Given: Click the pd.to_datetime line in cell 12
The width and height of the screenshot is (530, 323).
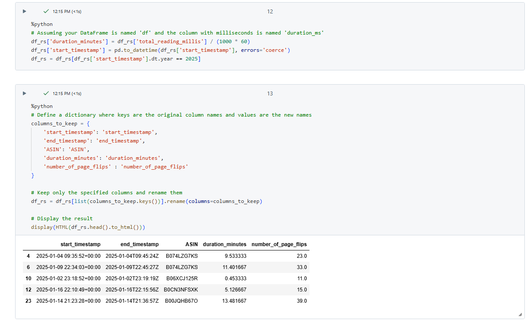Looking at the screenshot, I should point(160,50).
